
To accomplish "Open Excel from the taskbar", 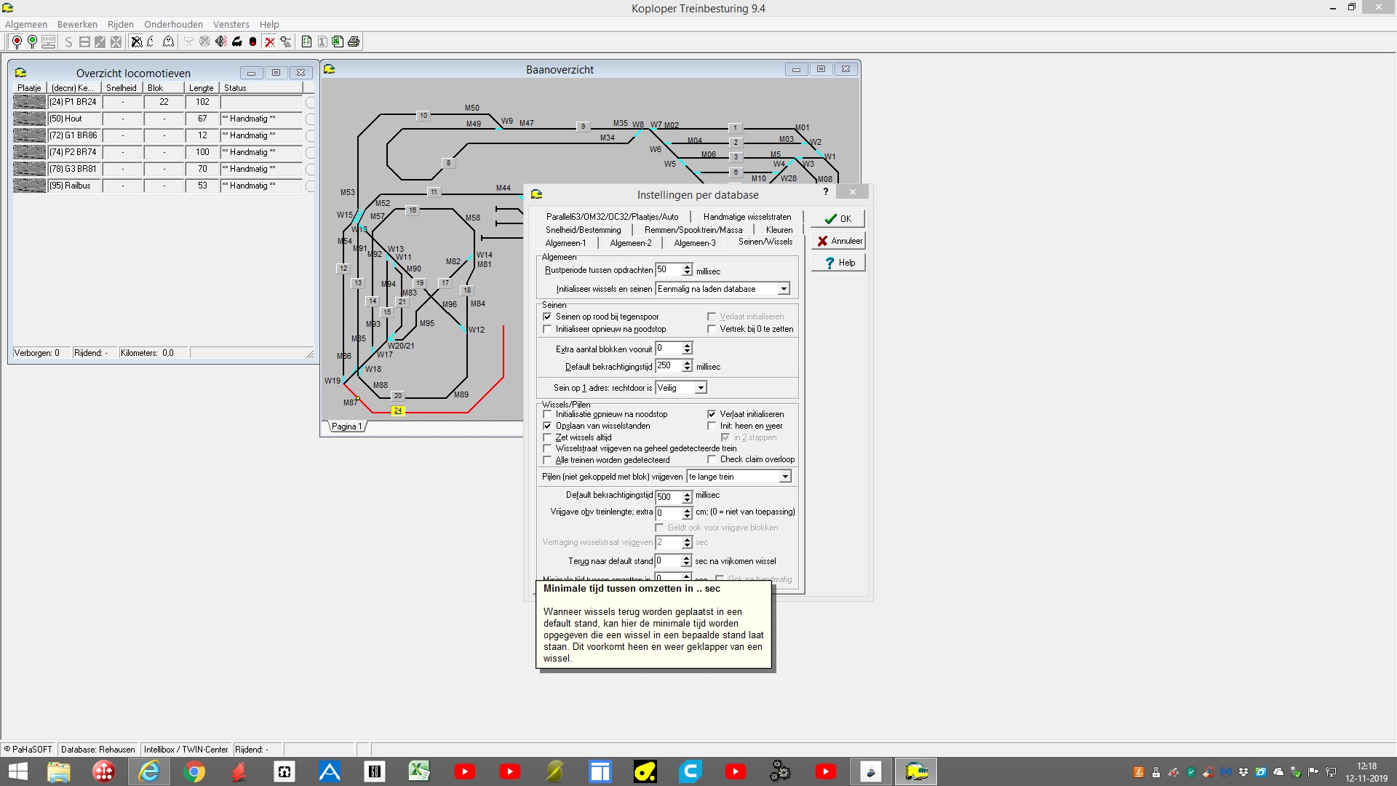I will (x=420, y=771).
